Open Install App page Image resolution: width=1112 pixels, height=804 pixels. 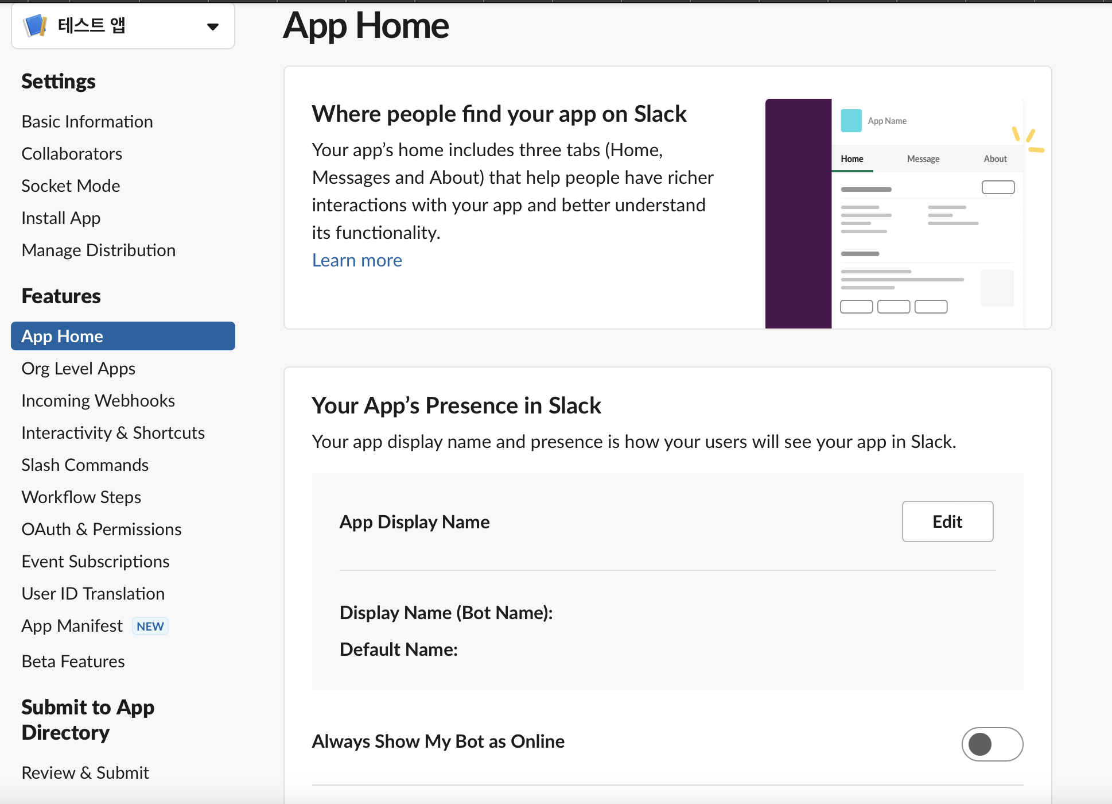pyautogui.click(x=61, y=218)
